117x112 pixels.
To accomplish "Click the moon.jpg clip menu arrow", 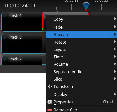I will click(46, 15).
